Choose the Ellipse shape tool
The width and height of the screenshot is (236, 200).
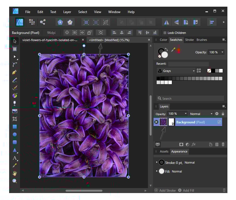coord(15,134)
